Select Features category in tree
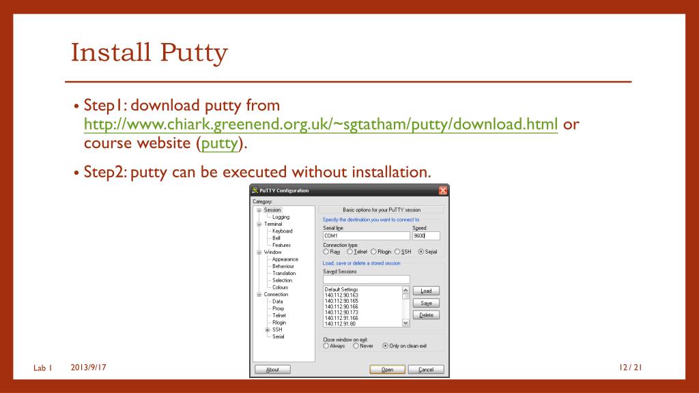Image resolution: width=699 pixels, height=393 pixels. click(x=281, y=245)
